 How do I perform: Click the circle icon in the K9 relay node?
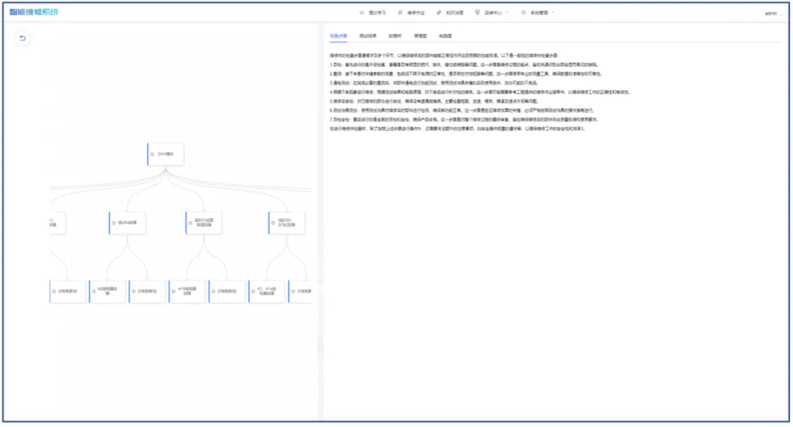click(94, 291)
